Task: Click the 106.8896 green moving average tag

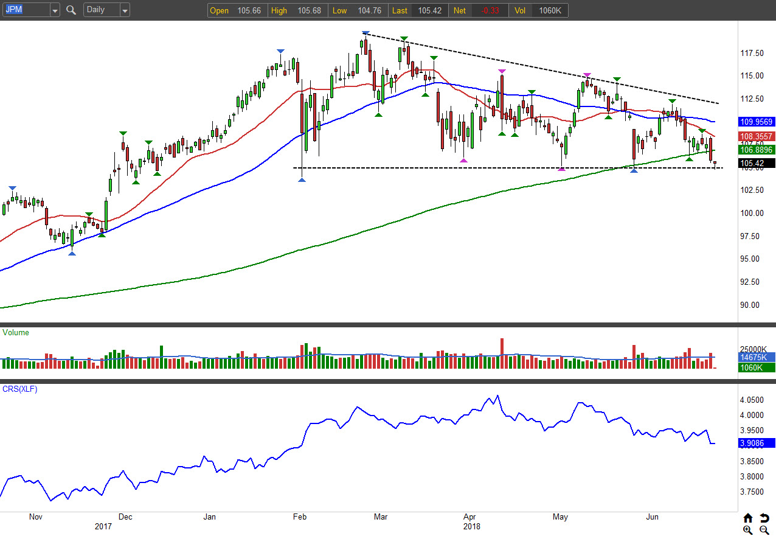Action: coord(757,149)
